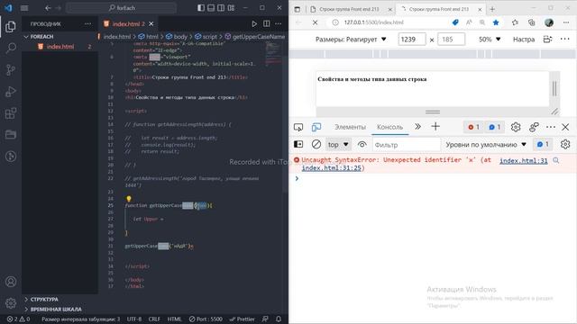577x324 pixels.
Task: Open the Source Control view
Action: click(x=11, y=70)
